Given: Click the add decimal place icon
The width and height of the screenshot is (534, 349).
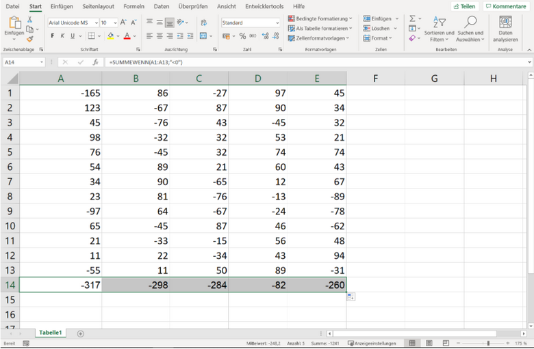Looking at the screenshot, I should (x=266, y=36).
